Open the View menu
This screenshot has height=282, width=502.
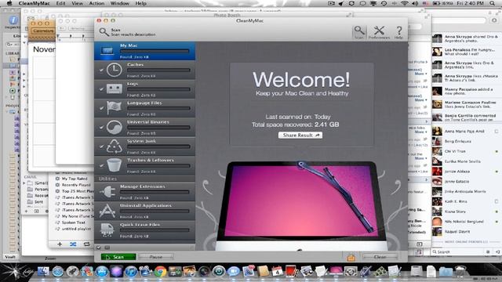point(77,3)
